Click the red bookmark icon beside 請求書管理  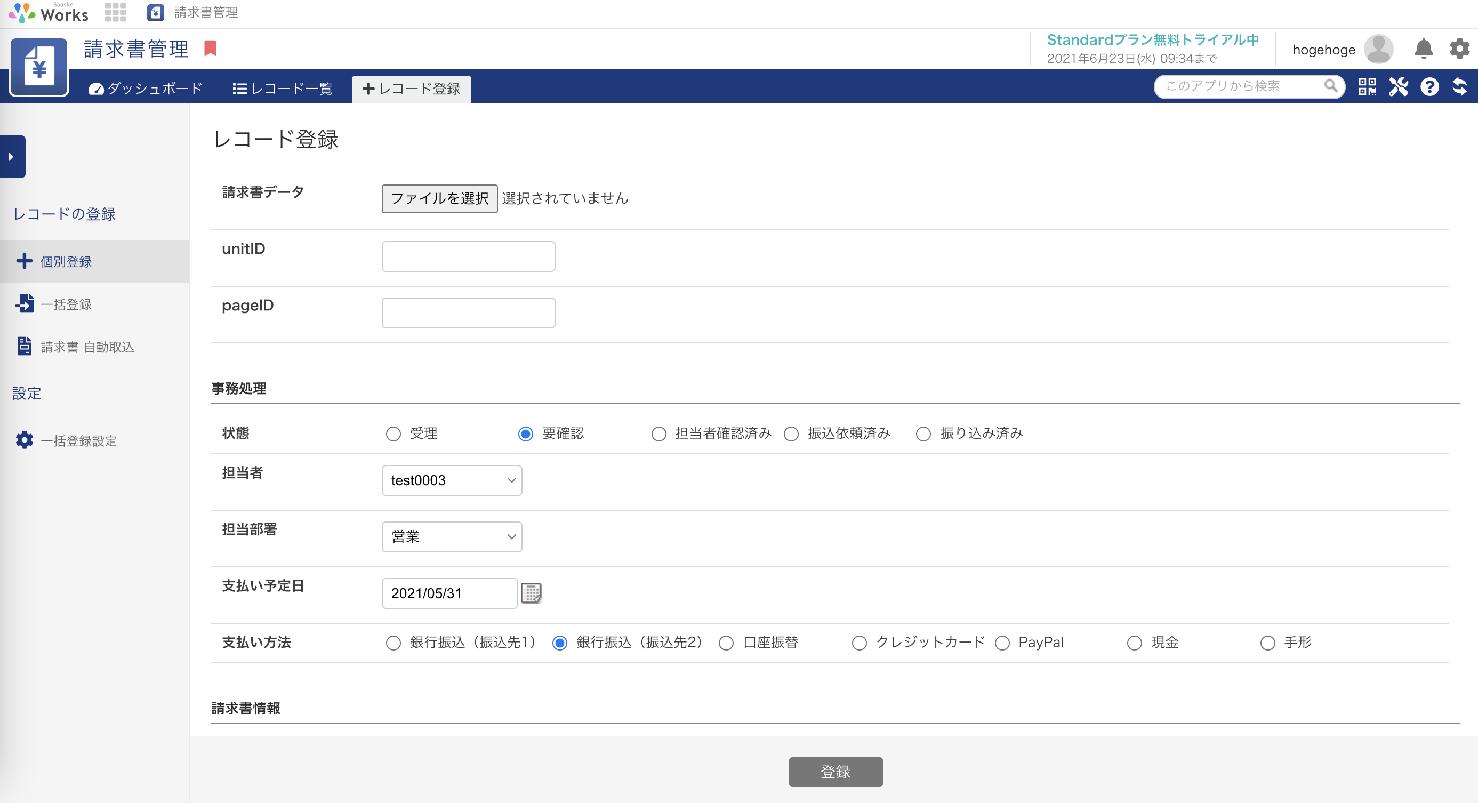(x=211, y=49)
